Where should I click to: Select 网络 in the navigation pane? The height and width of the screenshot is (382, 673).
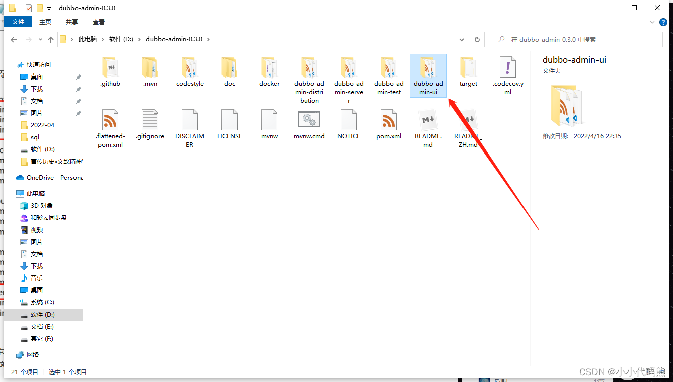point(32,354)
